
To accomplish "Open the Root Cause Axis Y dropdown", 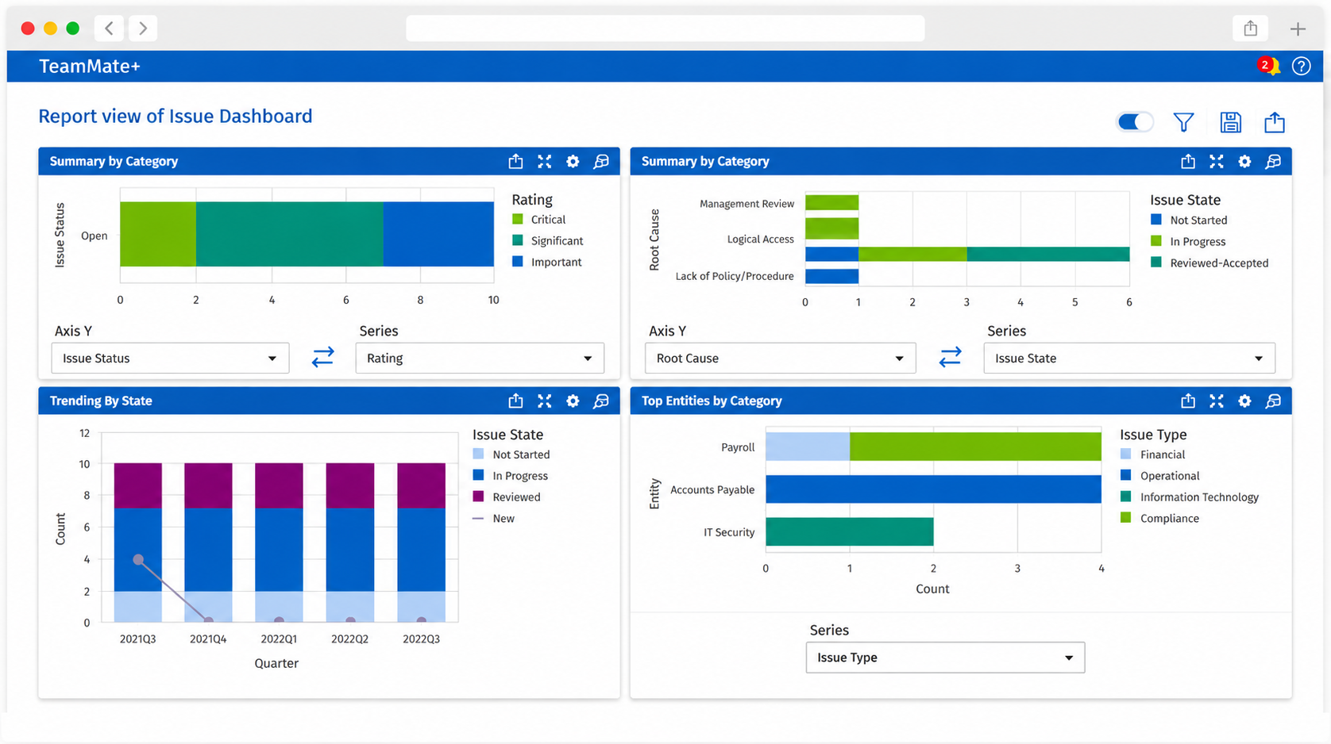I will pyautogui.click(x=780, y=358).
